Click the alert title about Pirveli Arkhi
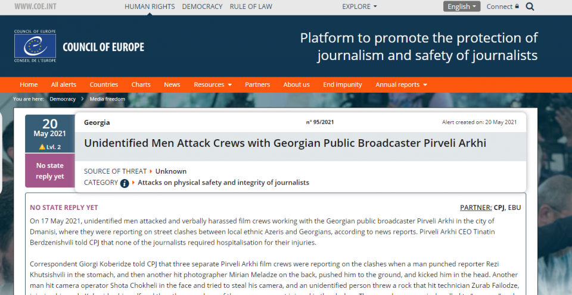Image resolution: width=572 pixels, height=295 pixels. click(285, 143)
